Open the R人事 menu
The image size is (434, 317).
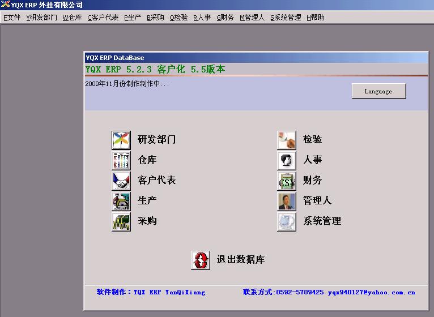tap(202, 18)
